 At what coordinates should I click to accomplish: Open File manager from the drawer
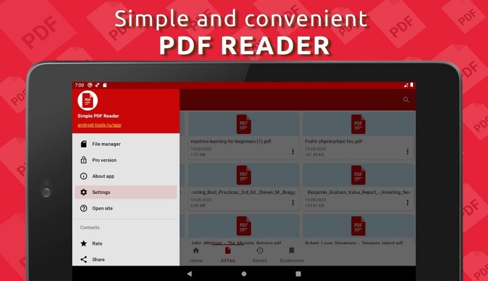(106, 144)
